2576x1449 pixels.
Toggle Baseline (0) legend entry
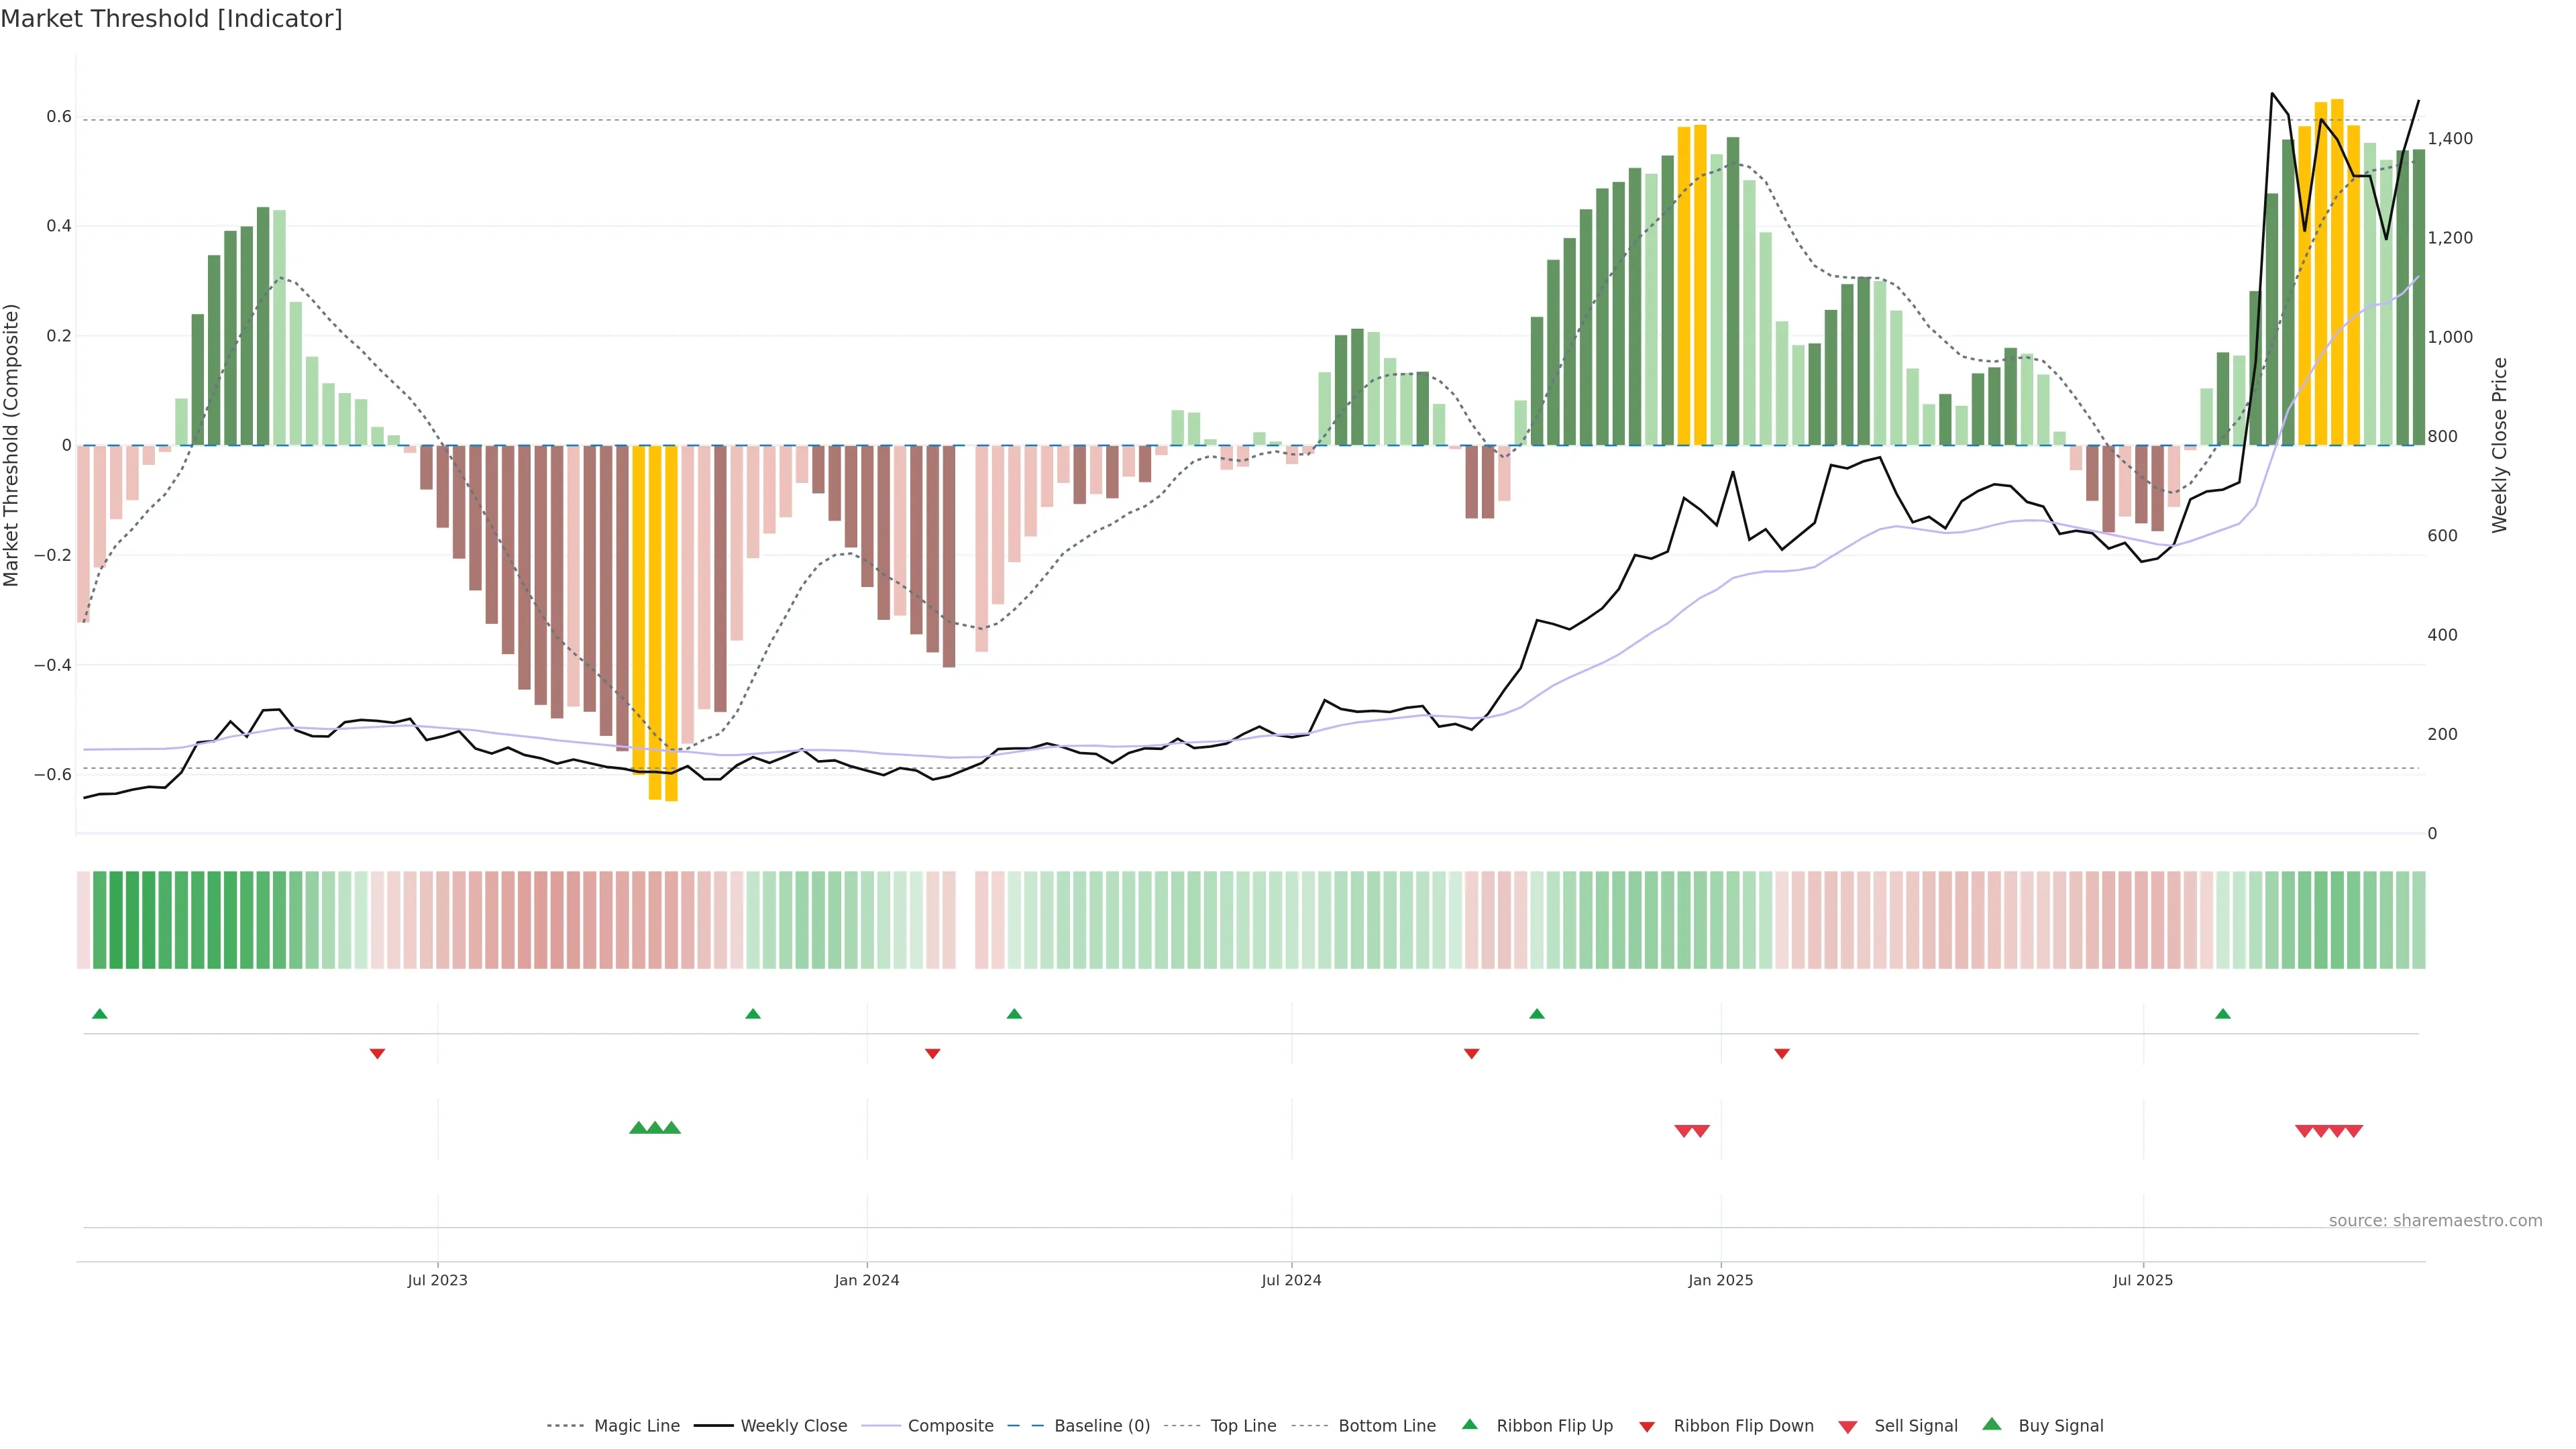click(x=1102, y=1426)
